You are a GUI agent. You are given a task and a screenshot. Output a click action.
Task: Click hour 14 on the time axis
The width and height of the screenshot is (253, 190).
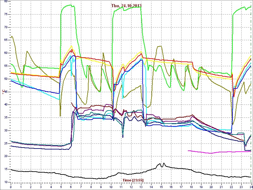click(x=151, y=187)
